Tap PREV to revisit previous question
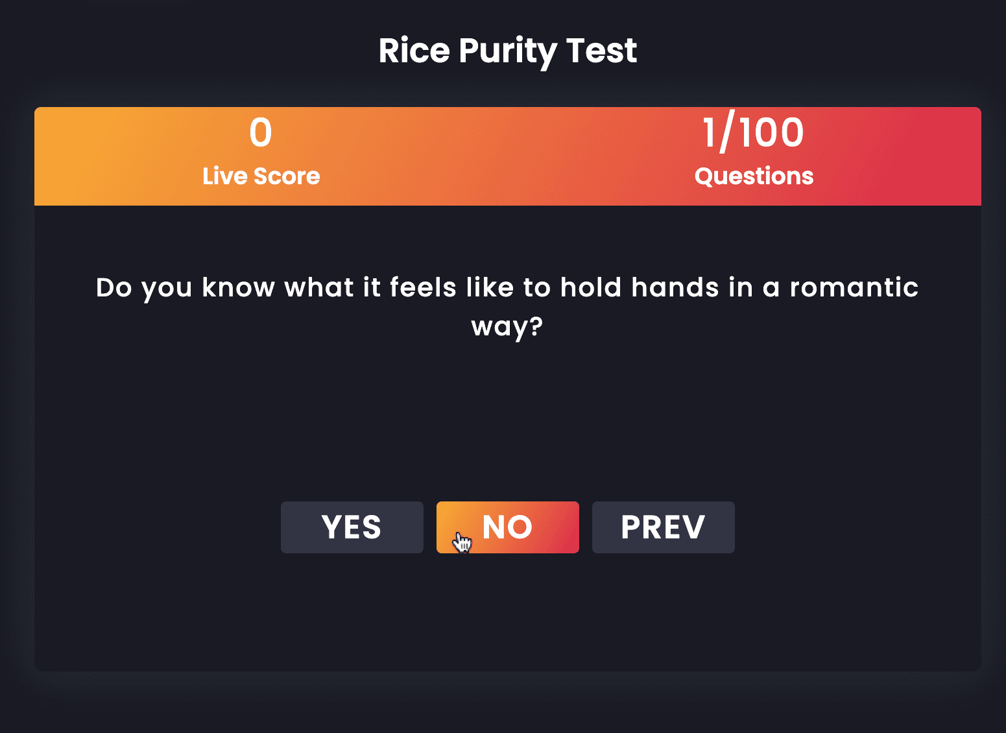 [663, 527]
